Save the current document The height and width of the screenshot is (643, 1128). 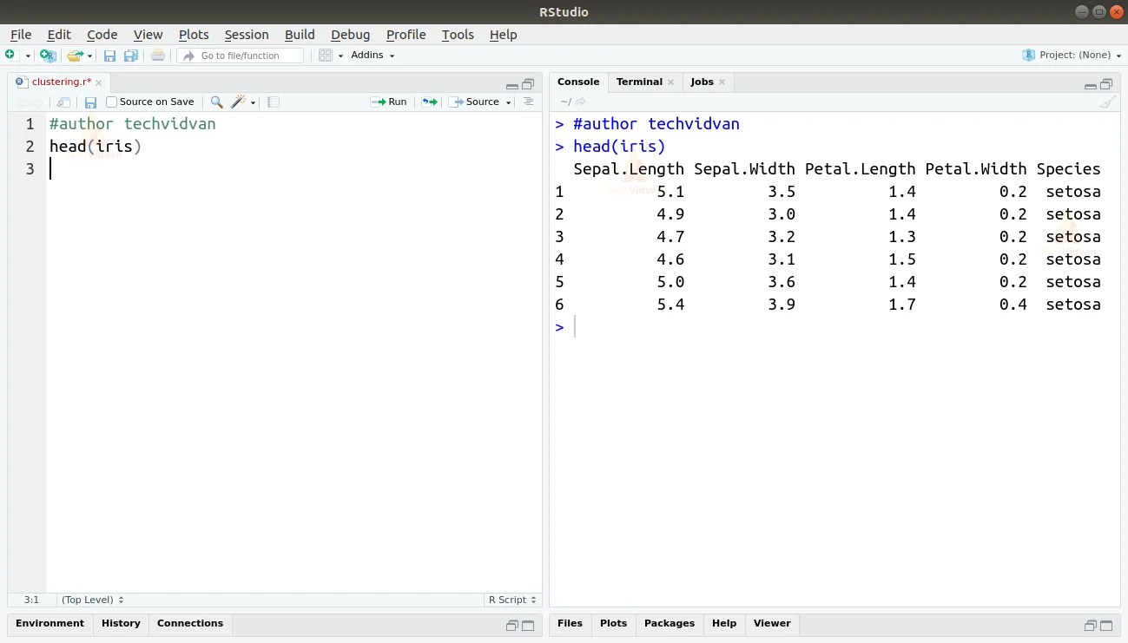(110, 55)
